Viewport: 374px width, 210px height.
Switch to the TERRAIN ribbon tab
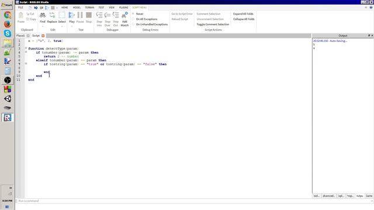[89, 8]
